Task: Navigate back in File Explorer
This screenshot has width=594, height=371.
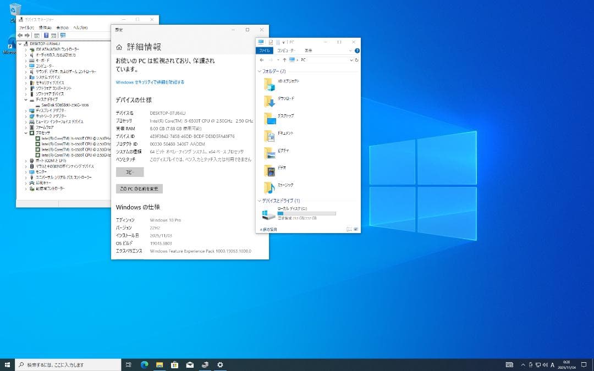Action: [262, 60]
